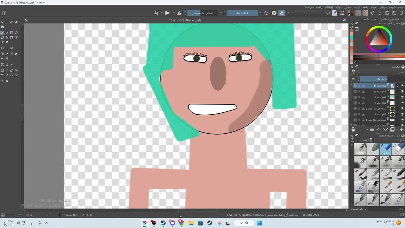Viewport: 405px width, 228px height.
Task: Close the document tab with X
Action: [x=26, y=20]
